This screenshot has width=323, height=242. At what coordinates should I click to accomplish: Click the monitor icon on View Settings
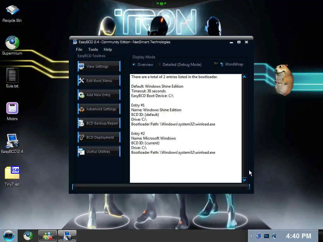pyautogui.click(x=81, y=66)
